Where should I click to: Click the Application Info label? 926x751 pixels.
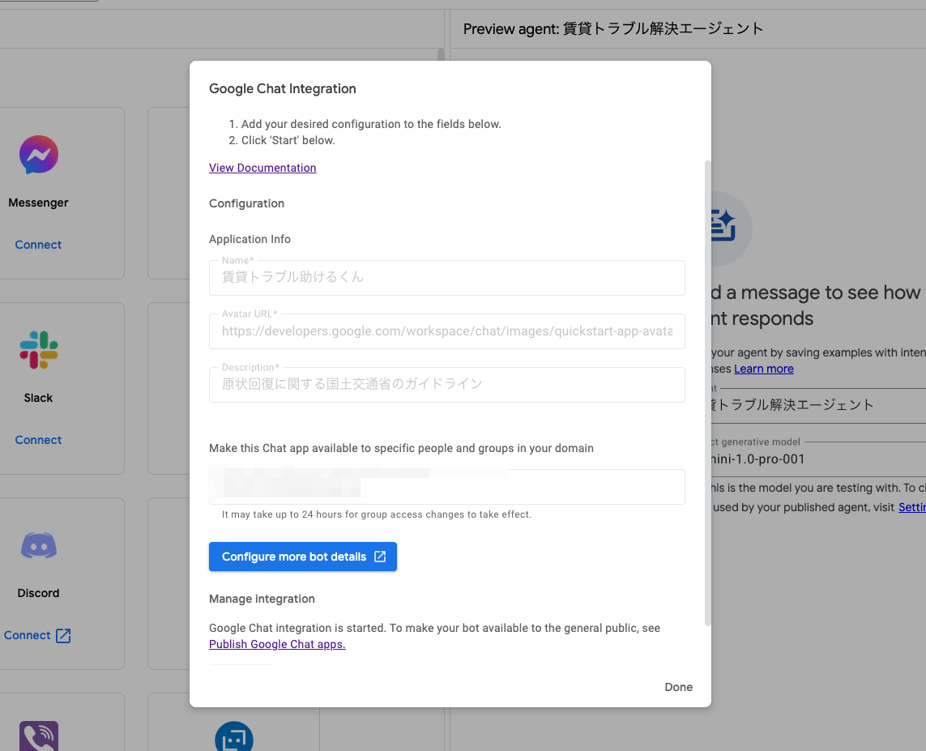pyautogui.click(x=250, y=239)
